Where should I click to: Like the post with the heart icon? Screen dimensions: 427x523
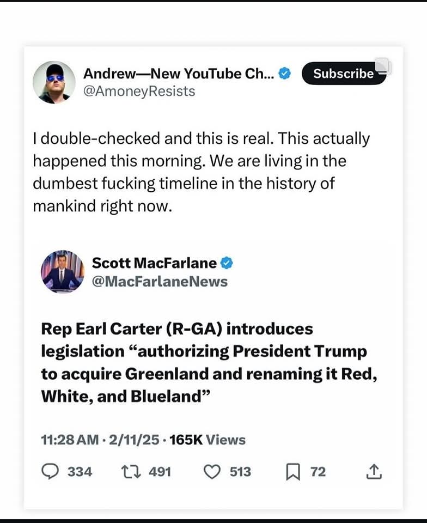pos(211,472)
